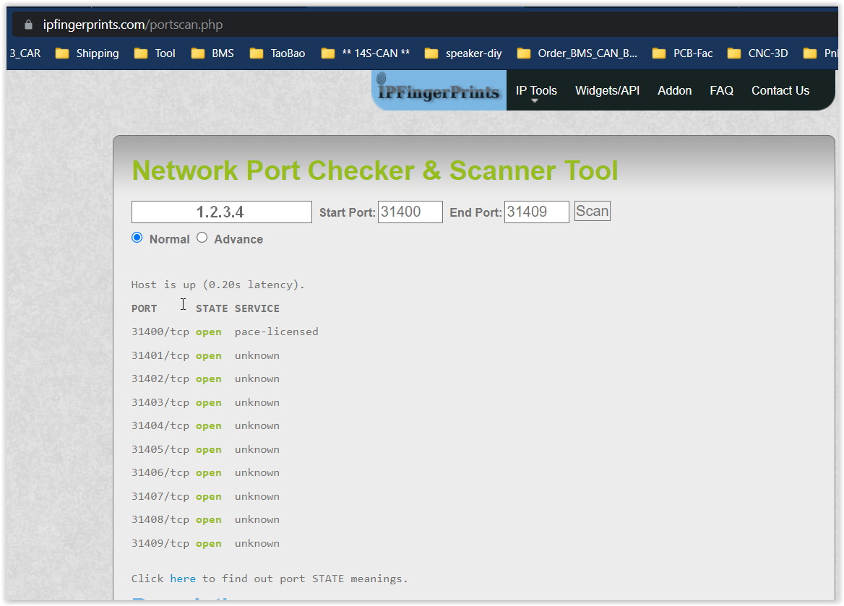Image resolution: width=844 pixels, height=606 pixels.
Task: Open the ** 14S-CAN ** bookmark folder
Action: [366, 53]
